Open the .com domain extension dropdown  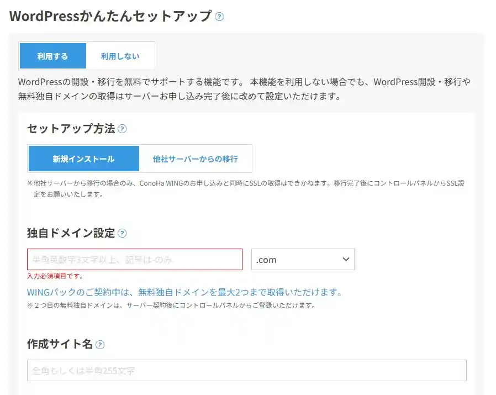click(x=302, y=260)
